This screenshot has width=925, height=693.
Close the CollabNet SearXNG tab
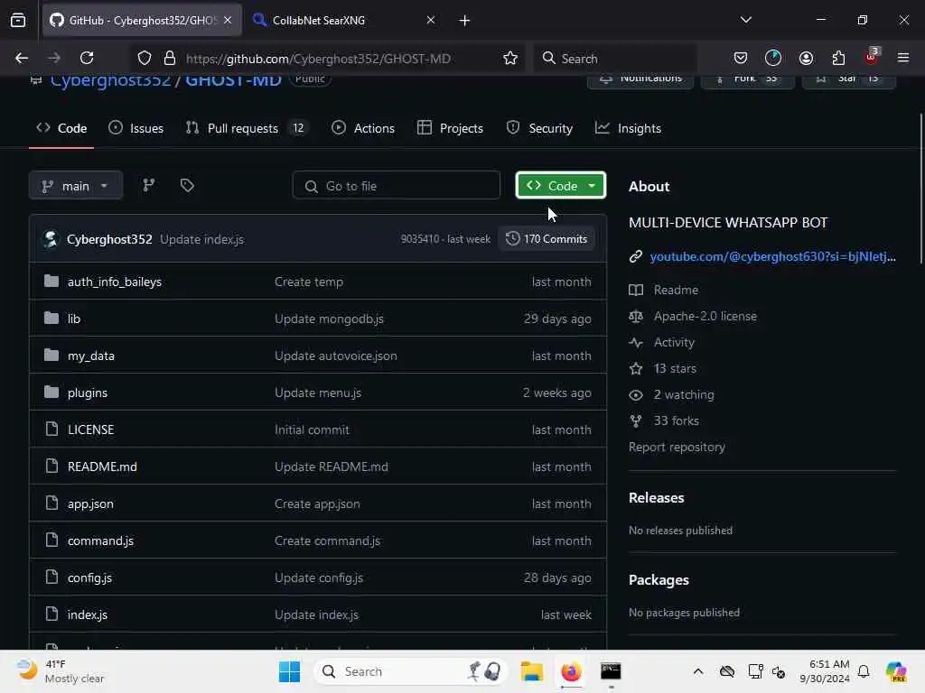tap(431, 20)
